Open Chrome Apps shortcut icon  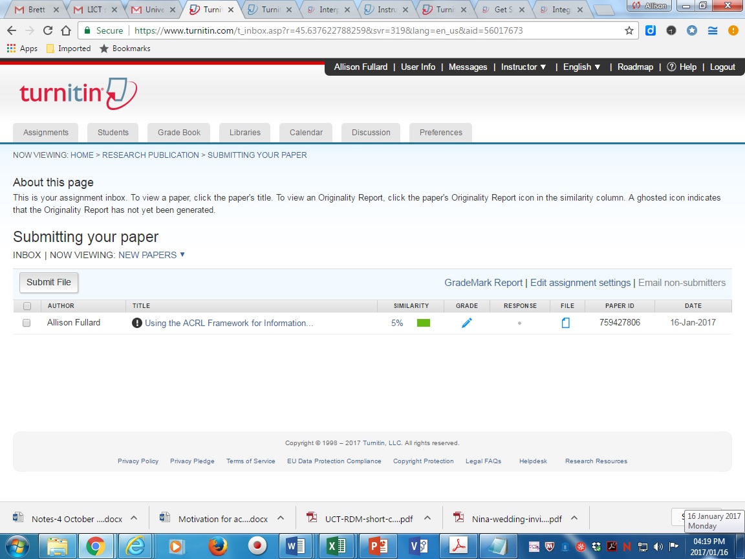click(11, 49)
